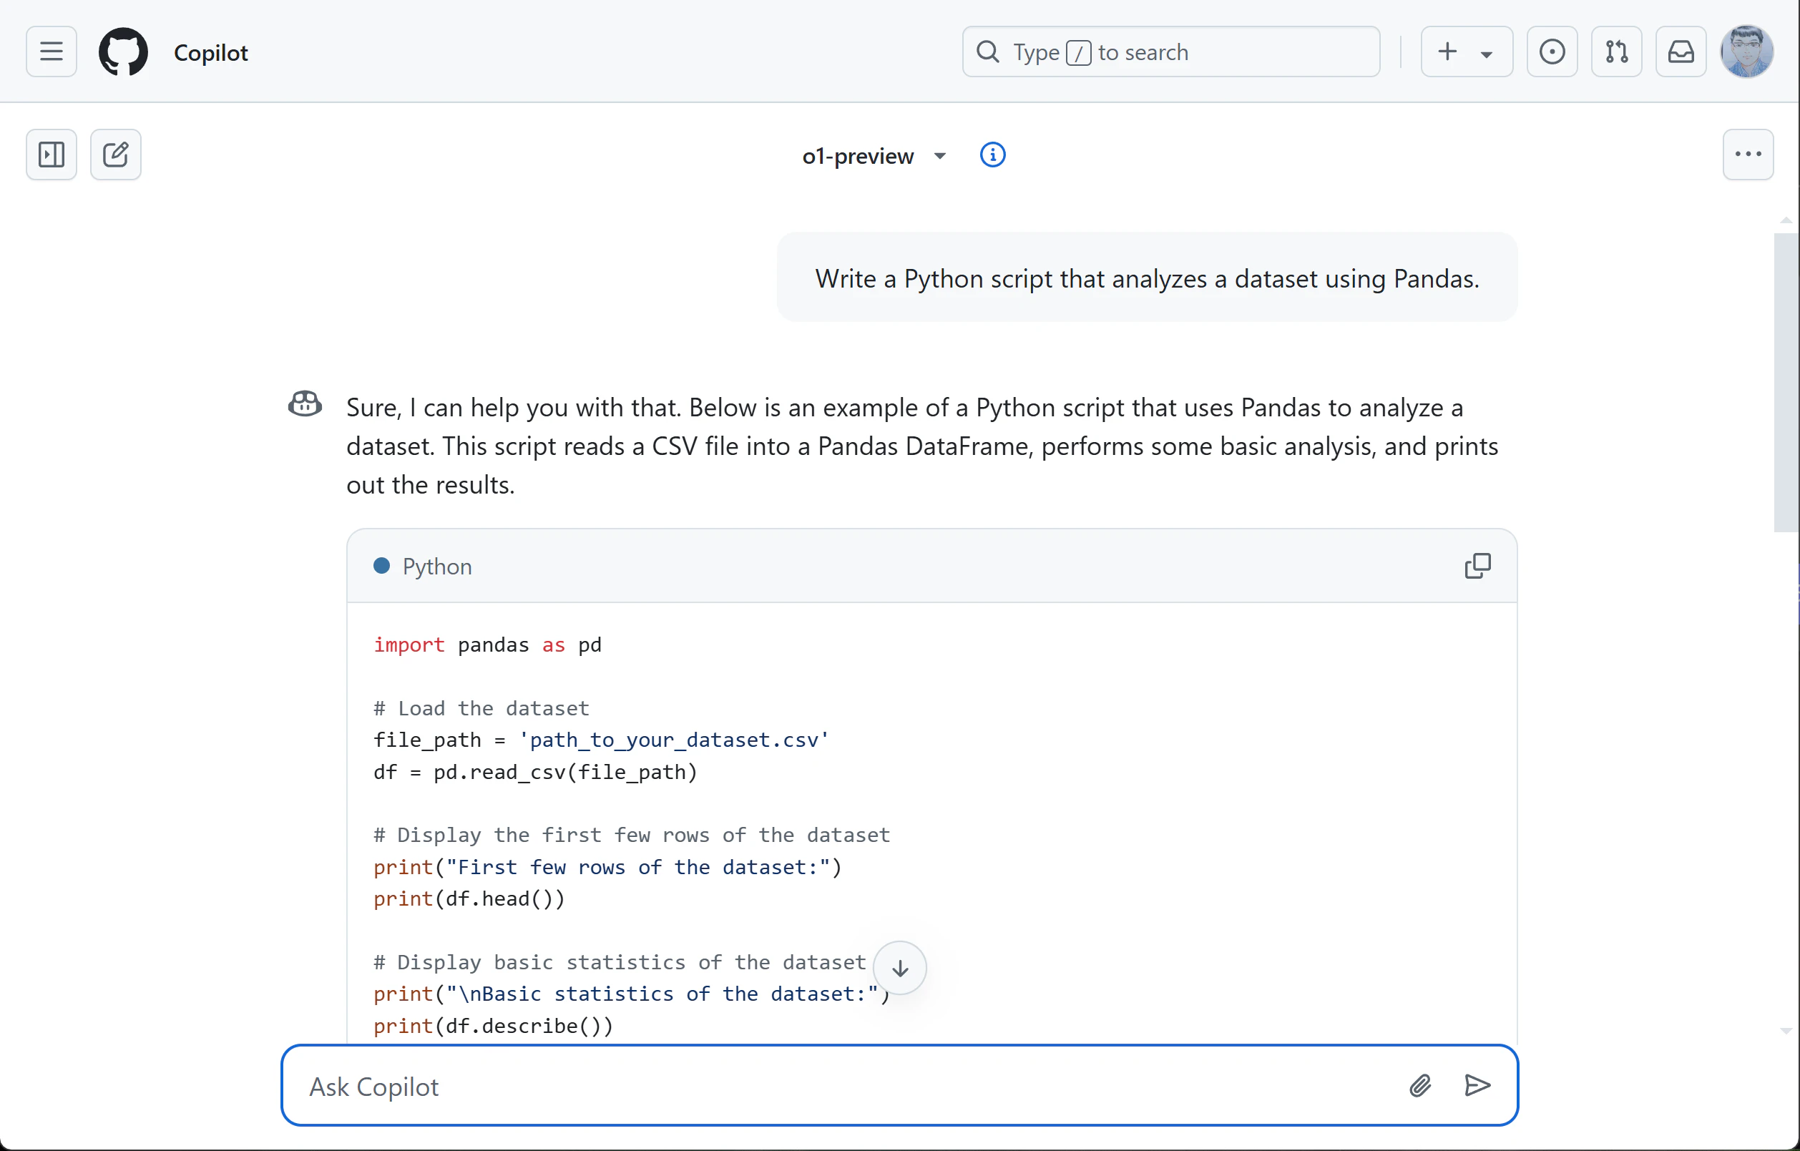
Task: Click the file_path assignment code line
Action: (601, 740)
